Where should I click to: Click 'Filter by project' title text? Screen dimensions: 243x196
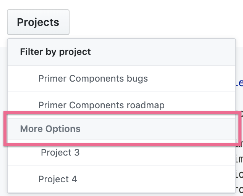point(55,51)
